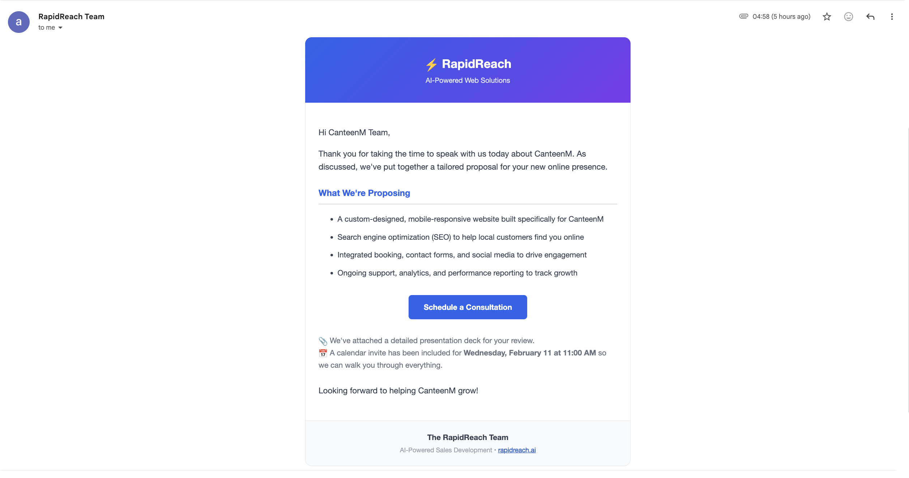
Task: Open the rapidreach.ai link in footer
Action: (x=517, y=450)
